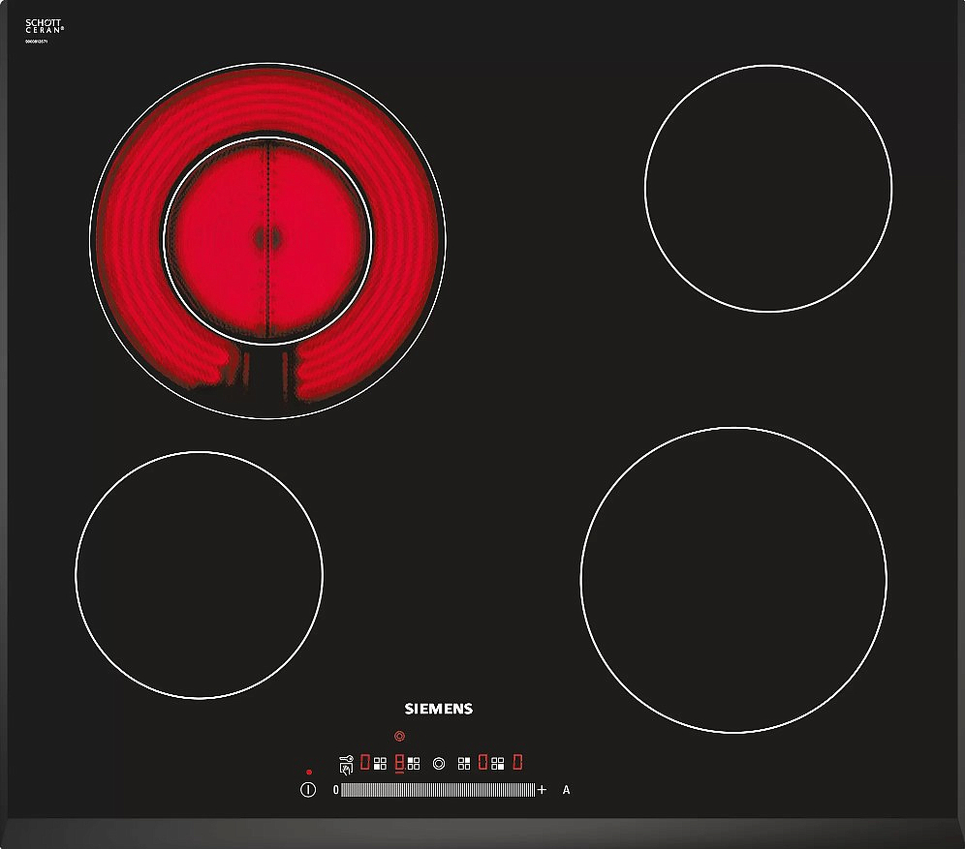Select zone squares right of white dual-ring symbol
The width and height of the screenshot is (965, 849).
pos(464,763)
